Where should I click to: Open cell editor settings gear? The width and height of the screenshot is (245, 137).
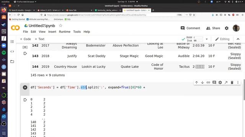click(x=220, y=83)
